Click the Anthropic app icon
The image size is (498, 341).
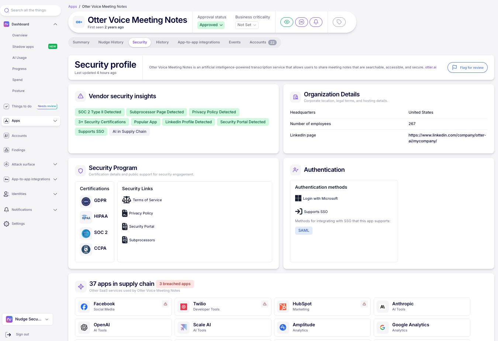(383, 307)
